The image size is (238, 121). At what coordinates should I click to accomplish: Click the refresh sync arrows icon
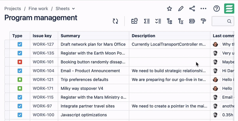point(115,21)
